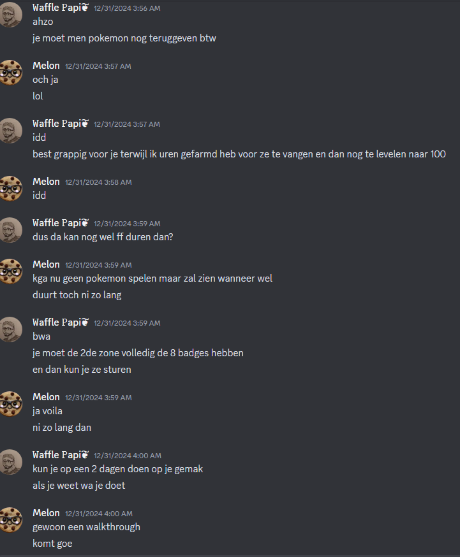Click the 12/31/2024 3:58 AM timestamp
The height and width of the screenshot is (557, 460).
98,182
